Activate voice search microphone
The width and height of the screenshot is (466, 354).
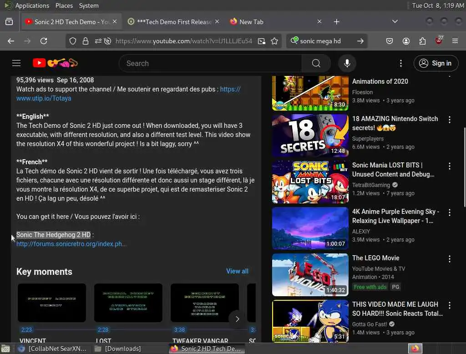(347, 63)
